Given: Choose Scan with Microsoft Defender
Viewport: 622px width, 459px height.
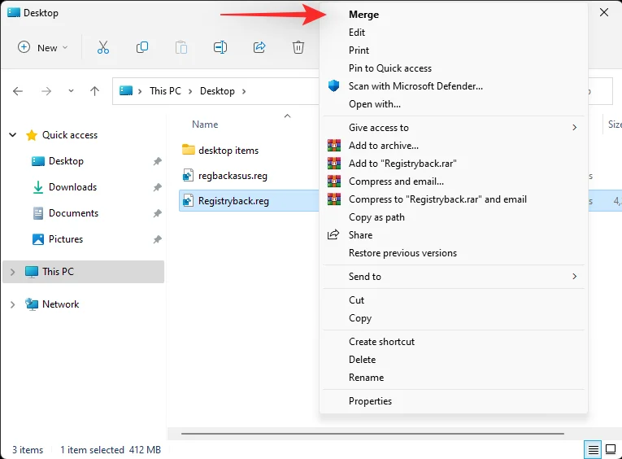Looking at the screenshot, I should pyautogui.click(x=415, y=86).
